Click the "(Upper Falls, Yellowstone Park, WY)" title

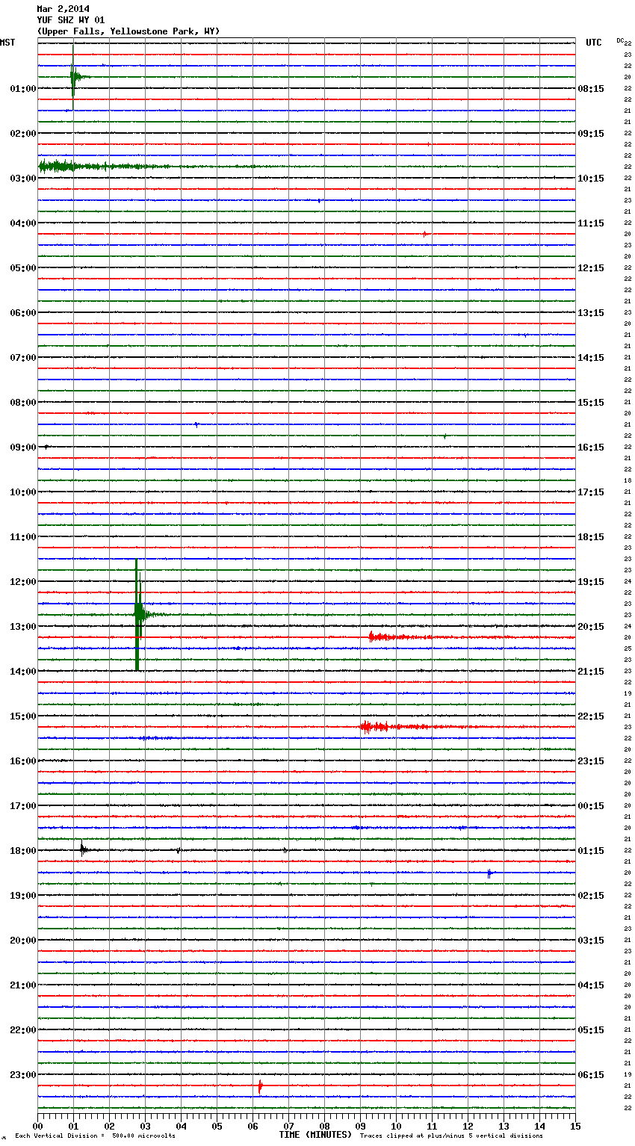(x=128, y=31)
